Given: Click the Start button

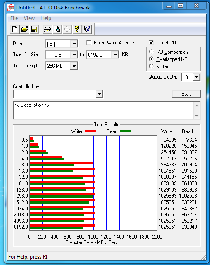Looking at the screenshot, I should [x=186, y=94].
